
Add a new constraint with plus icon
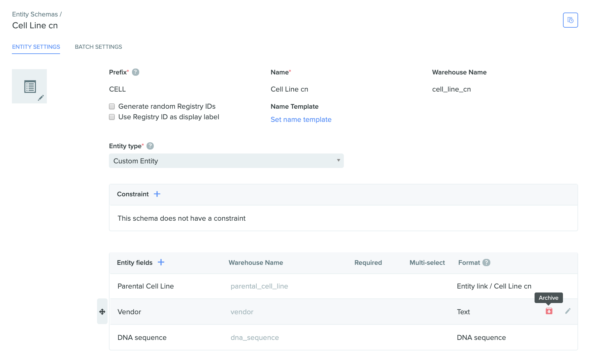pyautogui.click(x=157, y=194)
